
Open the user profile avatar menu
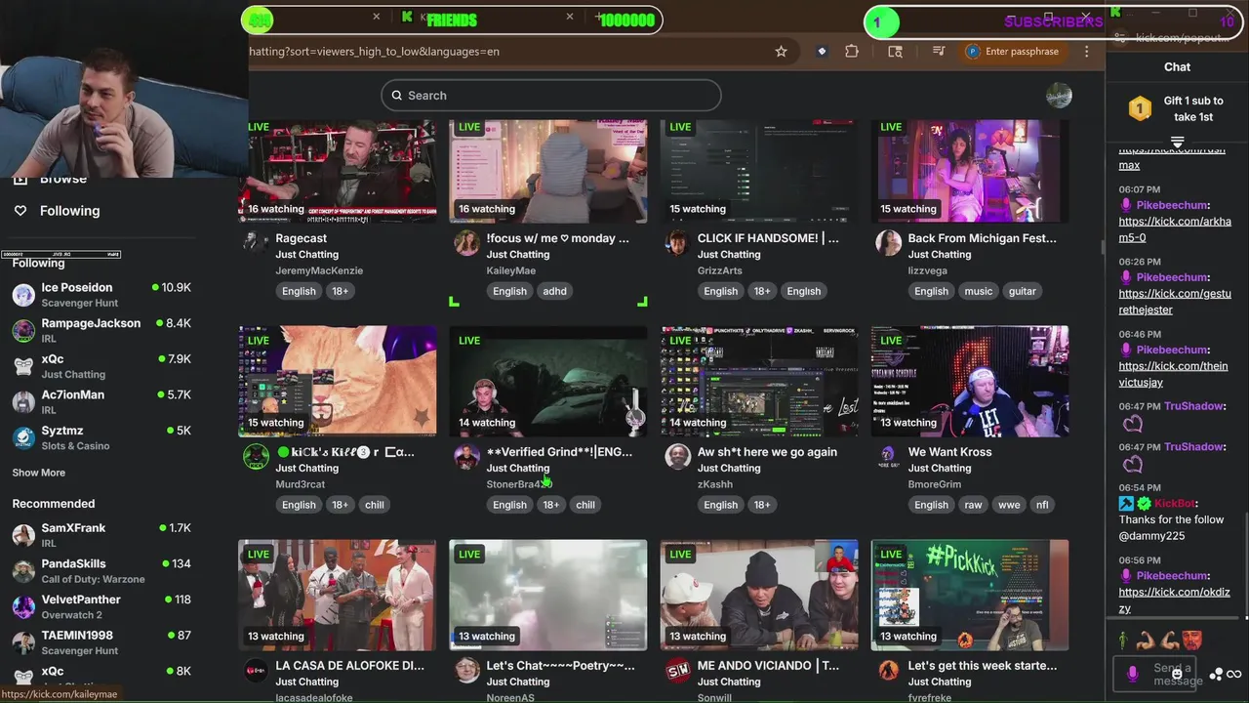[x=1059, y=96]
